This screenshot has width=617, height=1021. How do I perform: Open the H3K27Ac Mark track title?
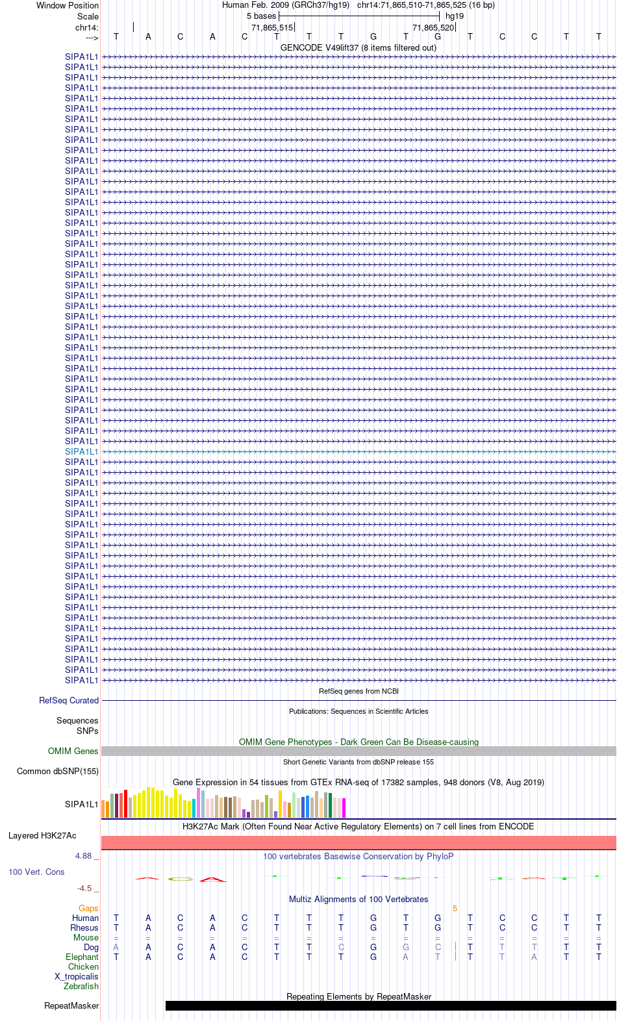click(359, 826)
